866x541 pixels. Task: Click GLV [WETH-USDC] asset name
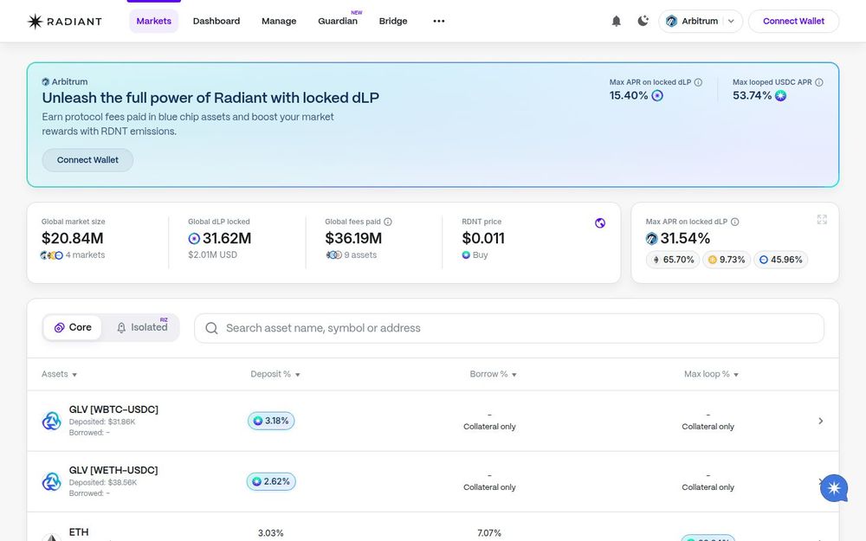coord(113,470)
